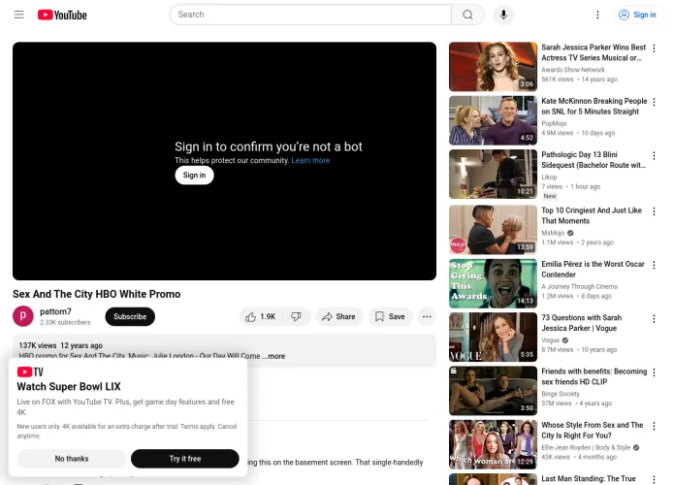This screenshot has height=485, width=673.
Task: Open Friends with benefits HD CLIP title
Action: click(594, 376)
